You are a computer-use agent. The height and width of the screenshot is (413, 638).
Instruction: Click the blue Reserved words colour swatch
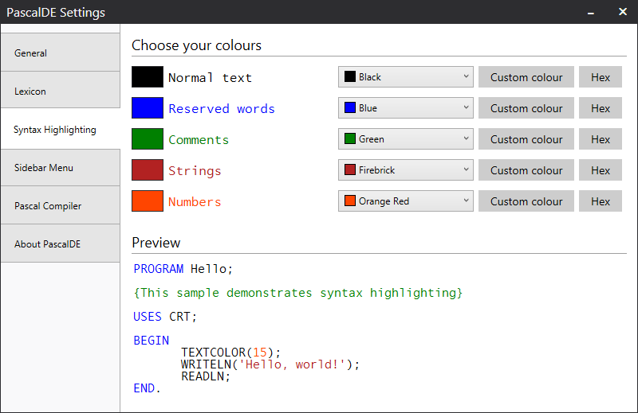tap(148, 108)
